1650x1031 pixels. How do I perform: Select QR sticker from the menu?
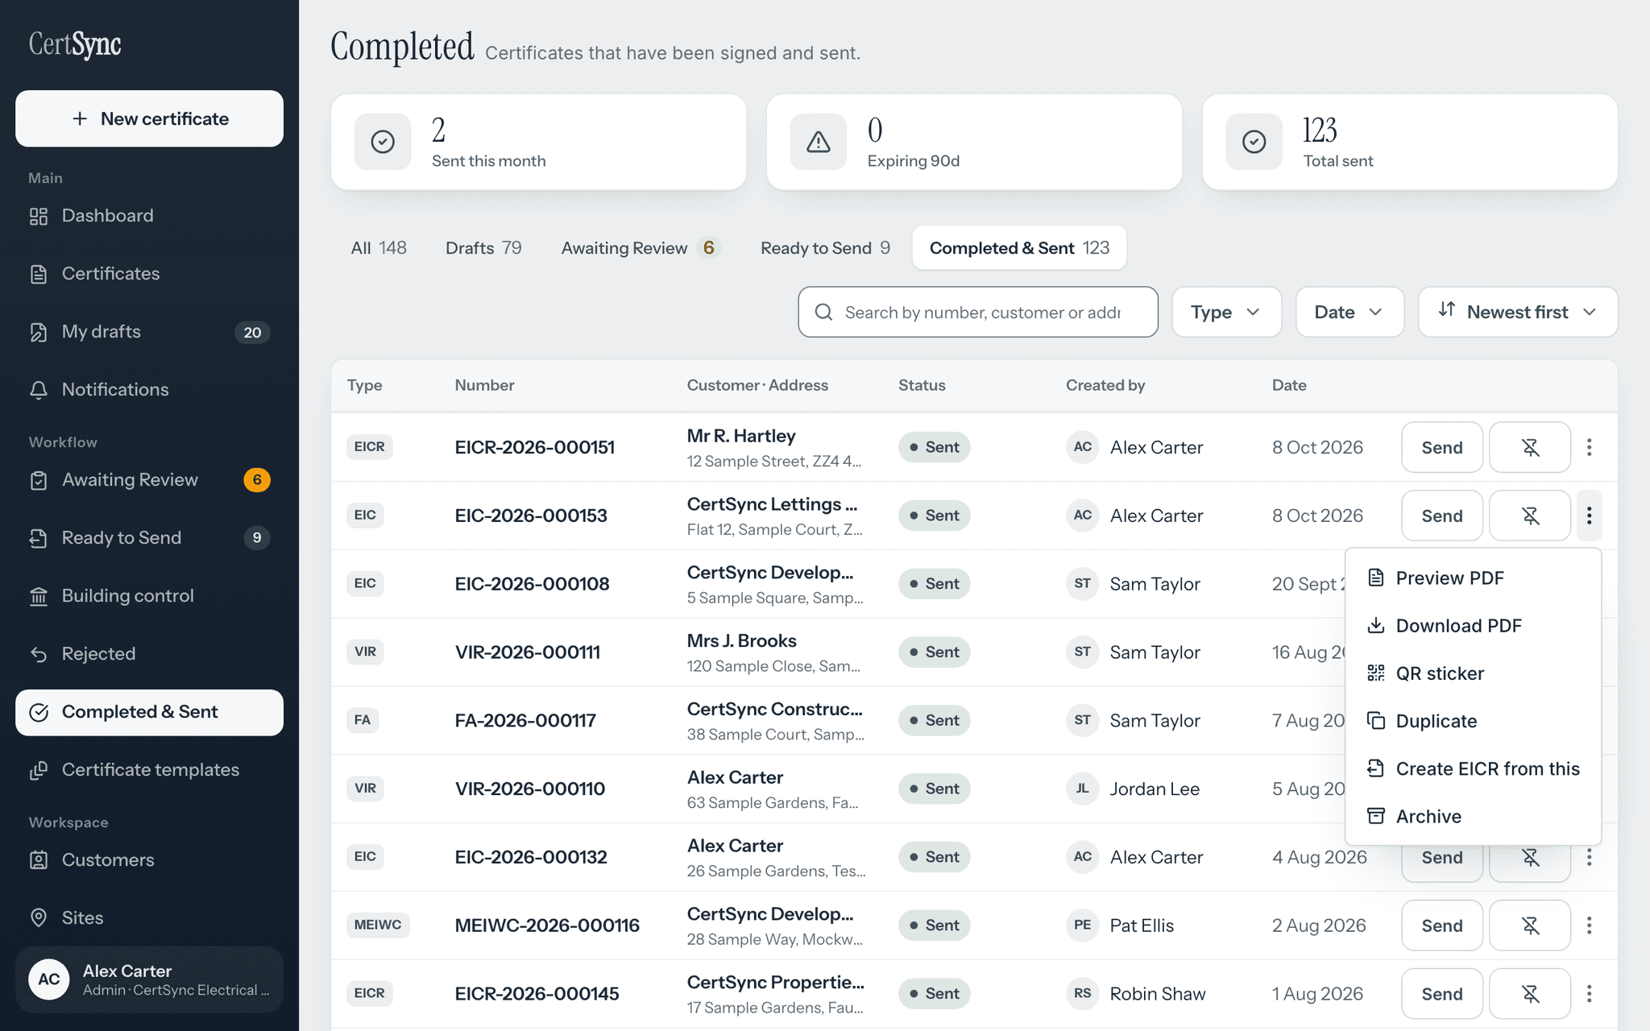point(1473,673)
